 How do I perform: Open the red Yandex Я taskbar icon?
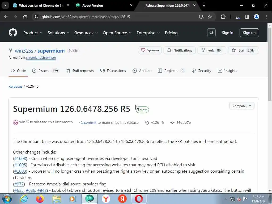(122, 199)
